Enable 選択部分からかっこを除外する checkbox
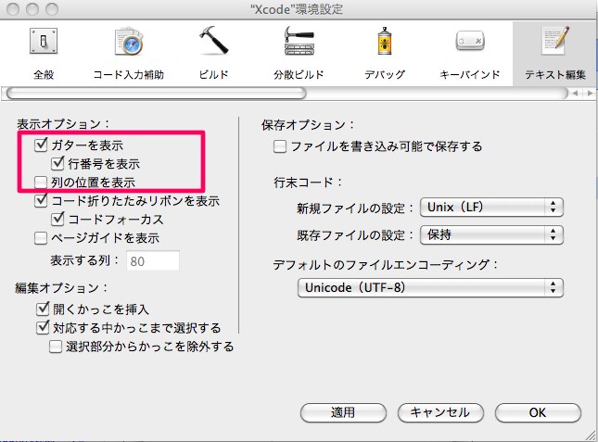Viewport: 598px width, 442px height. click(x=56, y=347)
